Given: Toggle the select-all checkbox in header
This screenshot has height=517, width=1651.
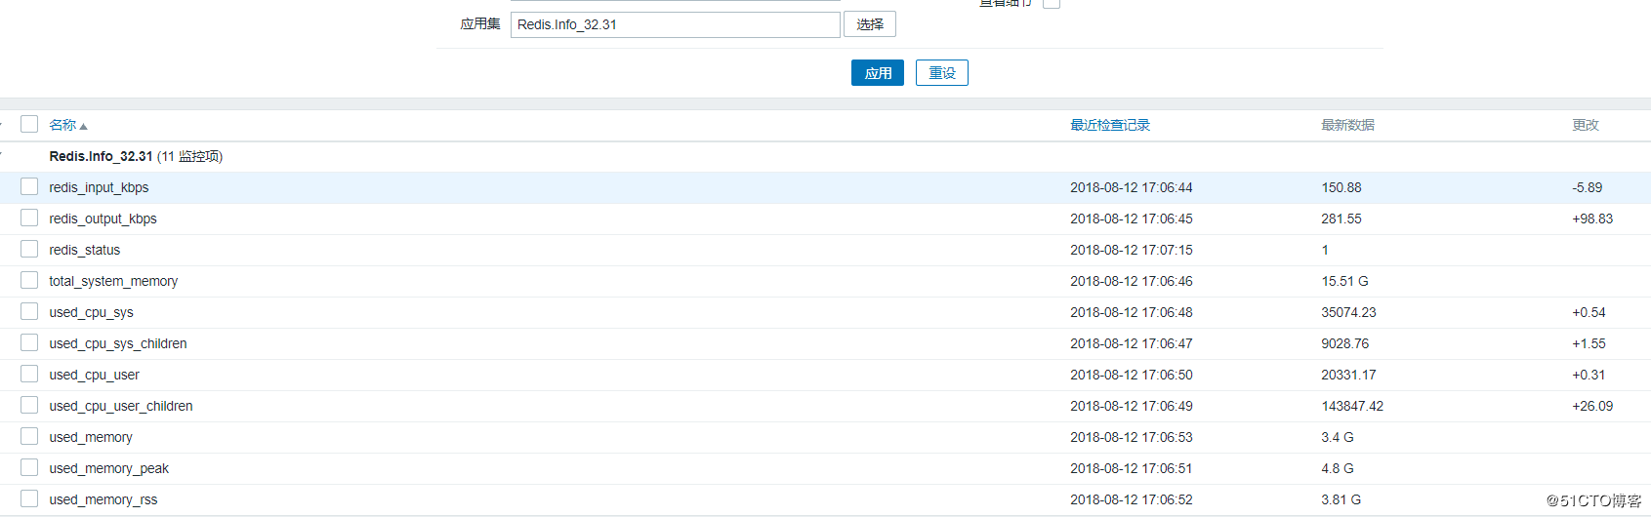Looking at the screenshot, I should pyautogui.click(x=29, y=124).
